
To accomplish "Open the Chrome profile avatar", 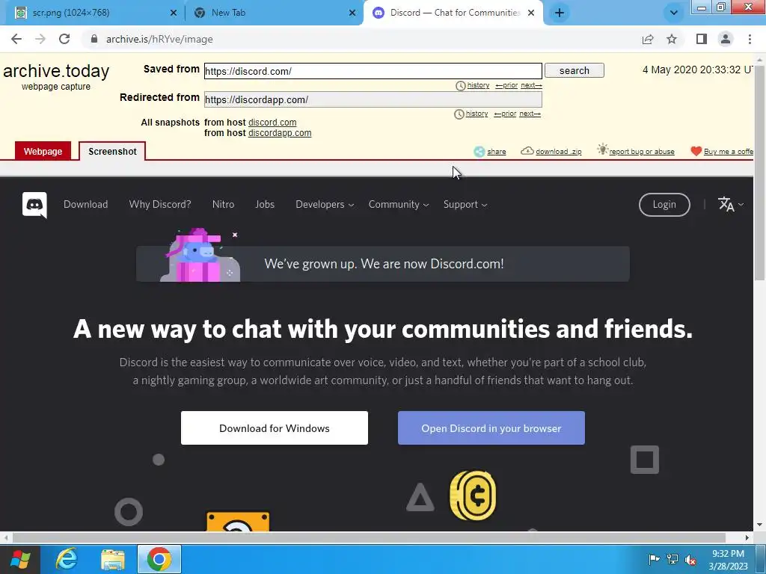I will [726, 39].
